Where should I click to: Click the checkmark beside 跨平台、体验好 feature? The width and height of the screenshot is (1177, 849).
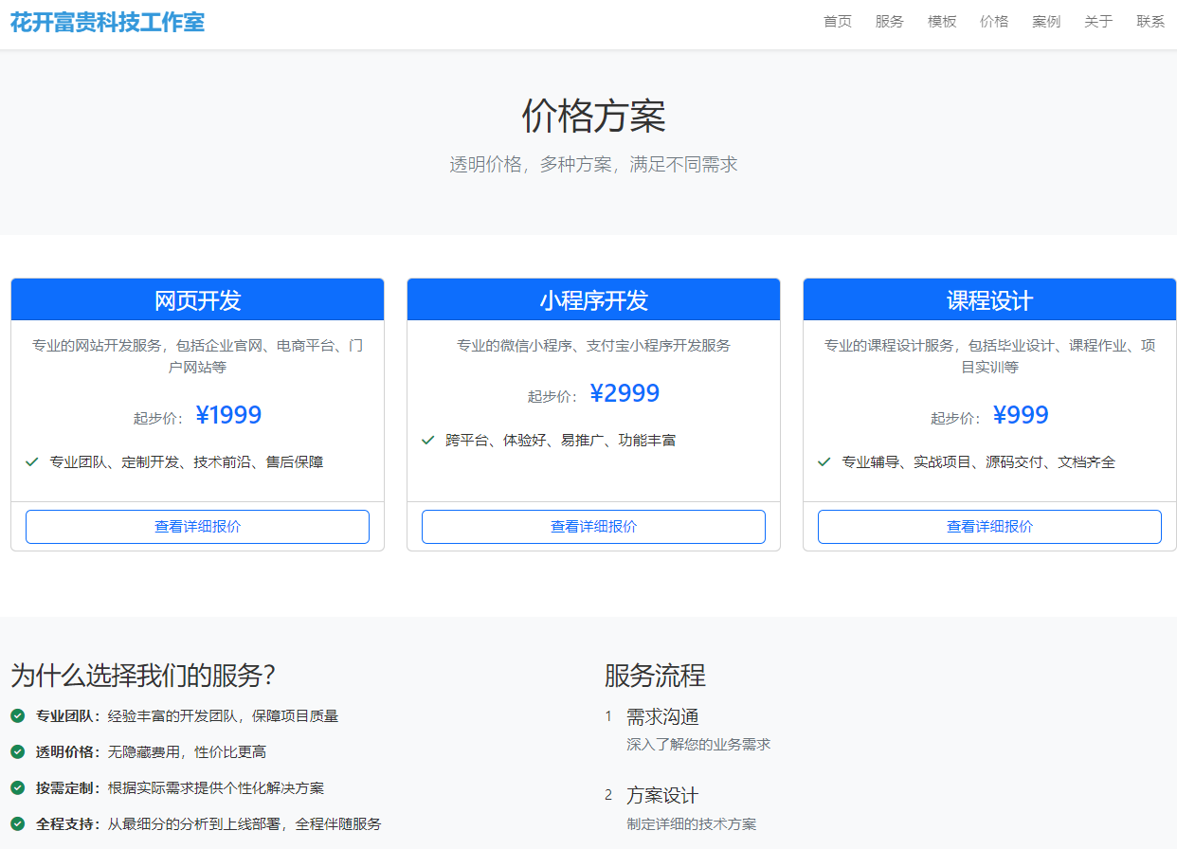(426, 440)
